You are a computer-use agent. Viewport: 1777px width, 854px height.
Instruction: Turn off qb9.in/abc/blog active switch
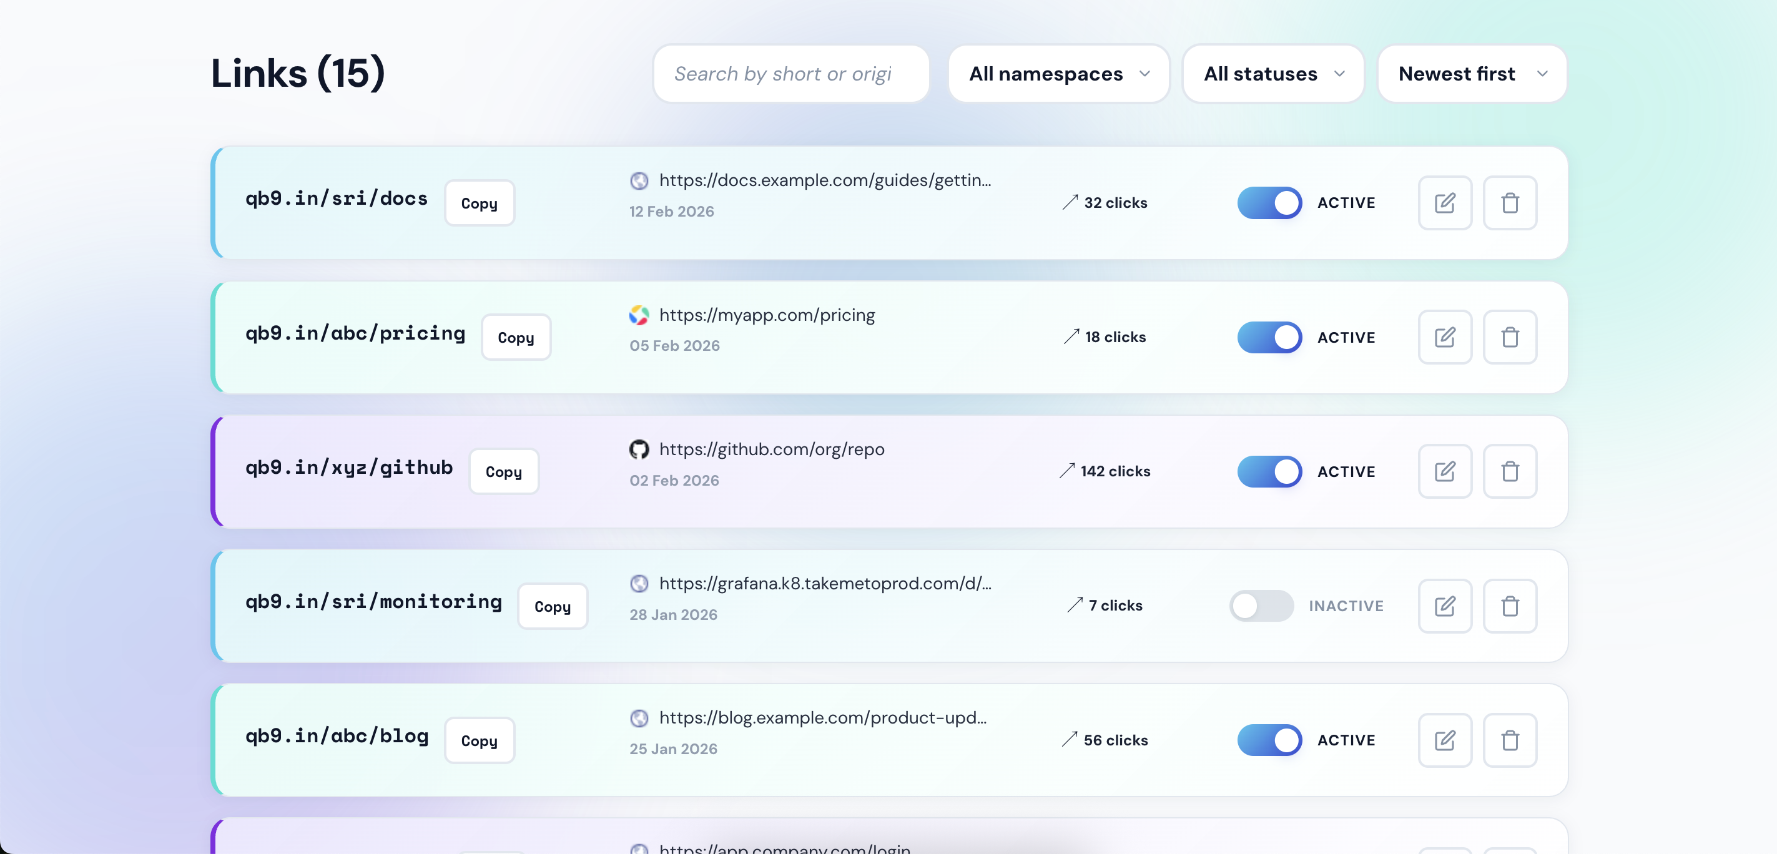pos(1269,740)
